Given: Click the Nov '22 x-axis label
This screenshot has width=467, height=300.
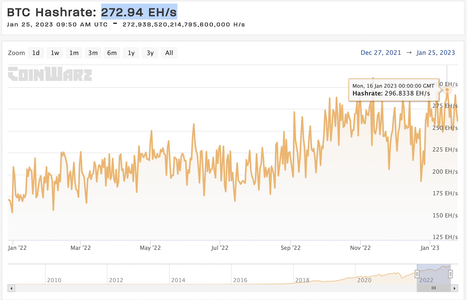Looking at the screenshot, I should [x=360, y=248].
